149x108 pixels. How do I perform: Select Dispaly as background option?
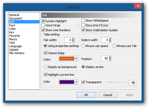point(45,67)
